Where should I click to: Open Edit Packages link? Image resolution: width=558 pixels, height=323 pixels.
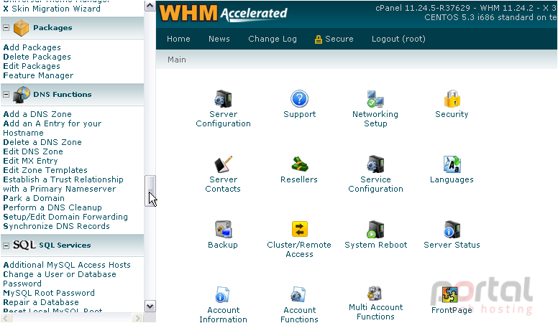32,66
